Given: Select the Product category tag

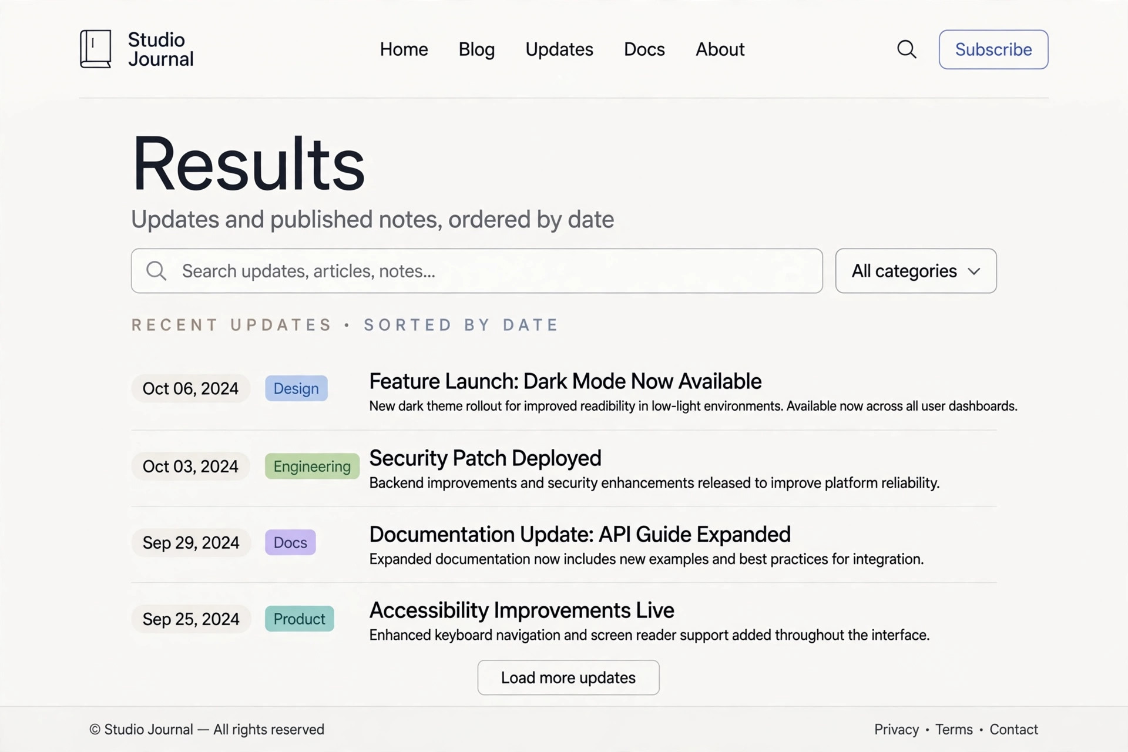Looking at the screenshot, I should pyautogui.click(x=299, y=619).
